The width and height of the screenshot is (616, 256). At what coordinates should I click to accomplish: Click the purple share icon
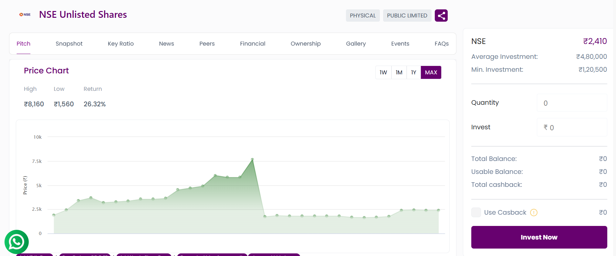coord(441,16)
